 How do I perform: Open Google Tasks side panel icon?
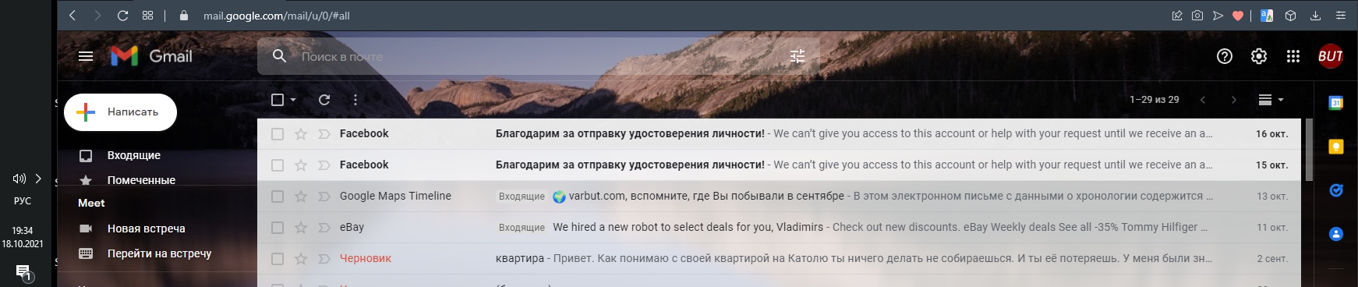click(x=1335, y=190)
